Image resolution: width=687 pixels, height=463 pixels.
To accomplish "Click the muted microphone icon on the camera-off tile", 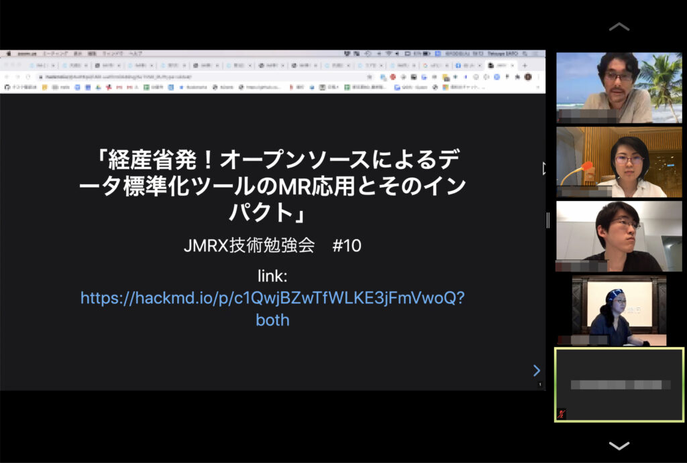I will coord(562,413).
